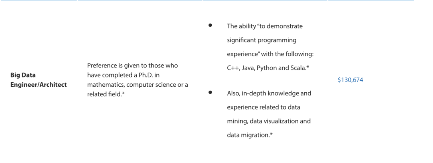433x163 pixels.
Task: Click the first bullet point marker
Action: click(210, 26)
